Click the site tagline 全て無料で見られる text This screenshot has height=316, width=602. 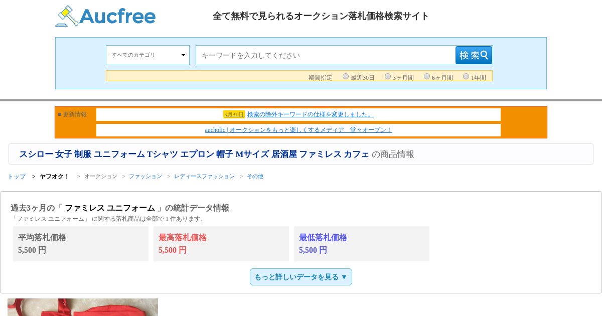(321, 16)
